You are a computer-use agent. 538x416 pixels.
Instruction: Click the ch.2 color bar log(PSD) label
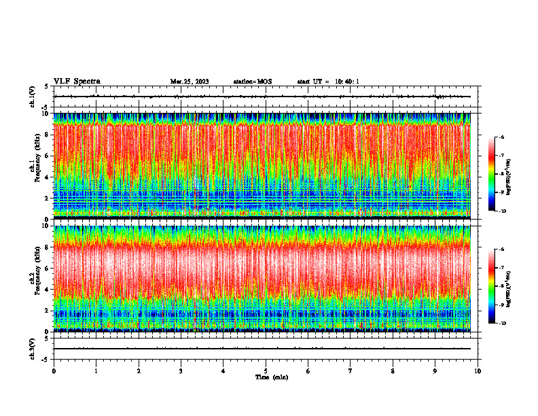[508, 288]
